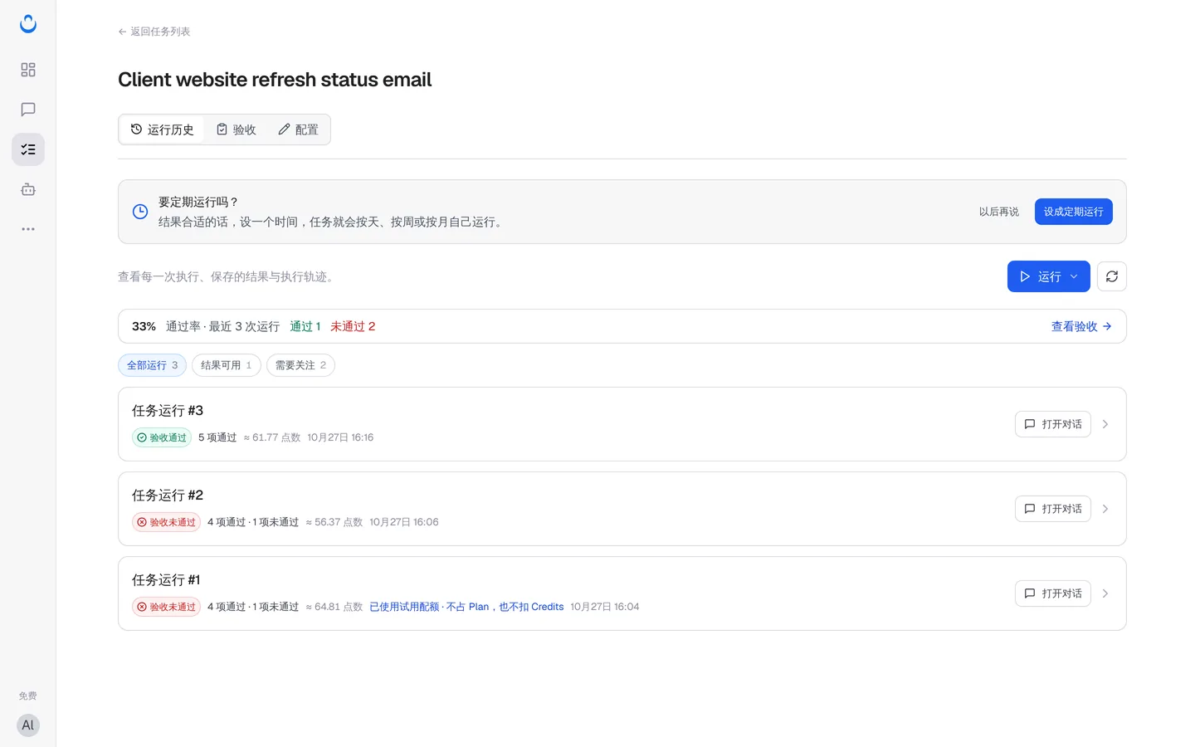Viewport: 1195px width, 747px height.
Task: Expand 任务运行 #1 with its chevron
Action: pyautogui.click(x=1105, y=593)
